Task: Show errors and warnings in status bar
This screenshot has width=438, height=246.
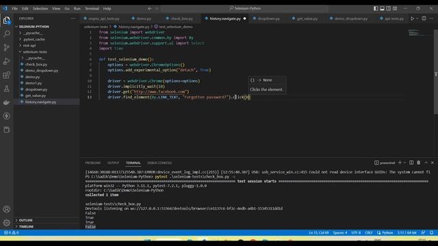Action: 11,232
